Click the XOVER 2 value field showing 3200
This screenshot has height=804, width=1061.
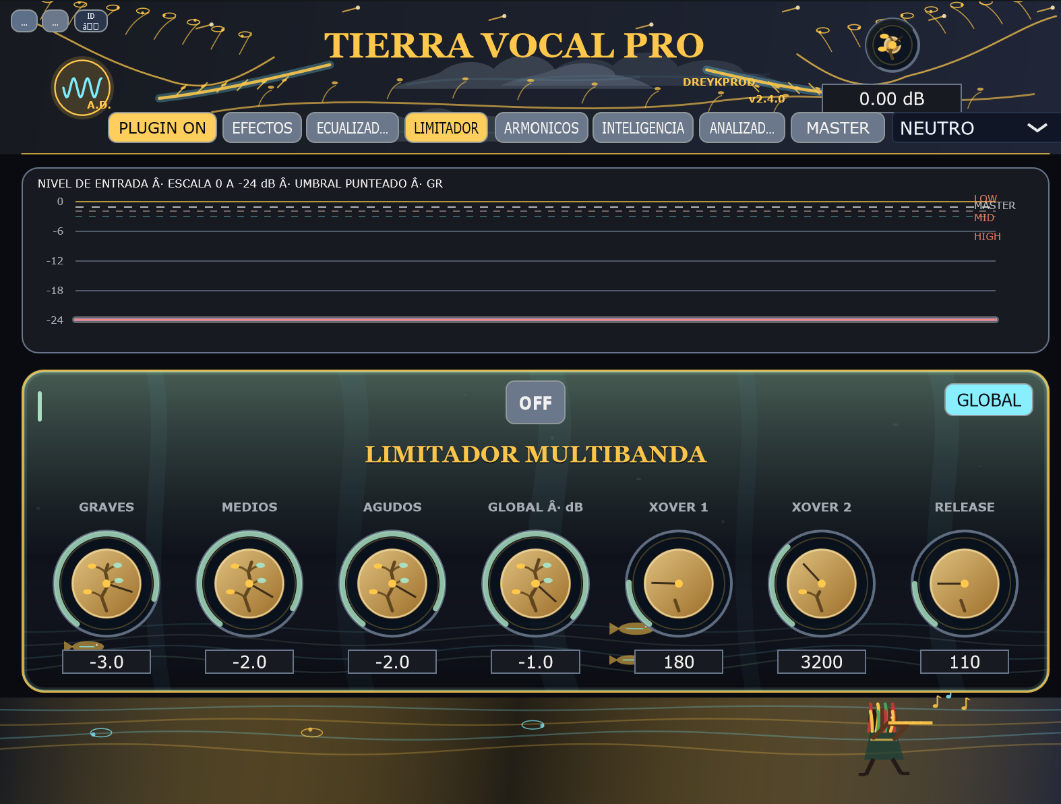[x=822, y=662]
